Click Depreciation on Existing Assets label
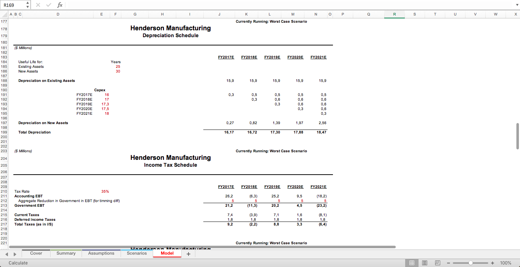Viewport: 520px width, 267px height. pos(47,81)
